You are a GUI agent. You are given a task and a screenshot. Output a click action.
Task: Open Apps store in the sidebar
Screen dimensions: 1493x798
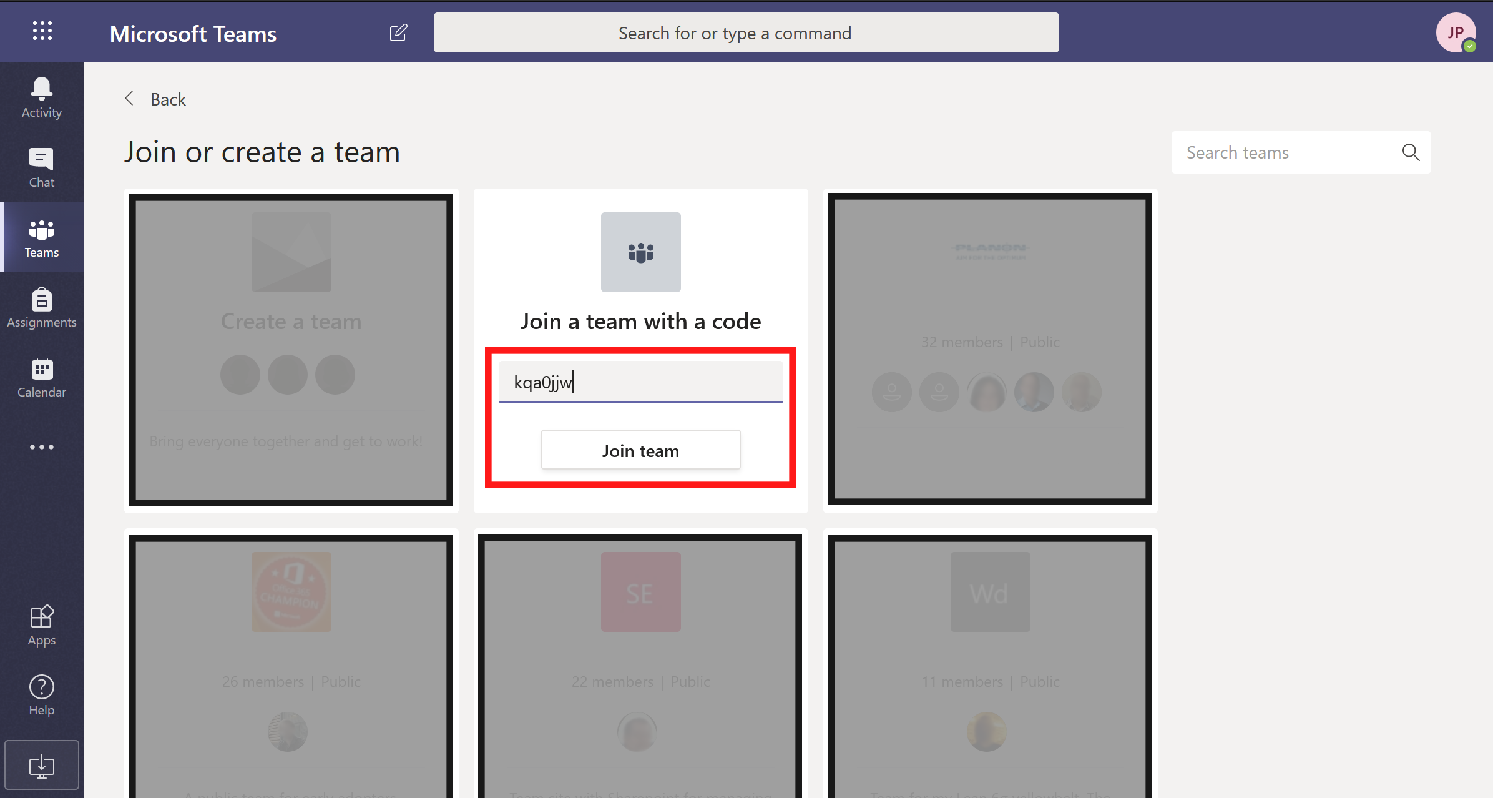pyautogui.click(x=42, y=626)
